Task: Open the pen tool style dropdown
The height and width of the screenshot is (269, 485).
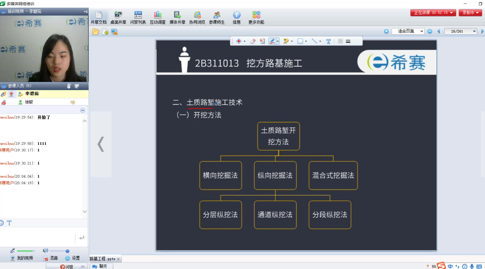Action: [x=277, y=41]
